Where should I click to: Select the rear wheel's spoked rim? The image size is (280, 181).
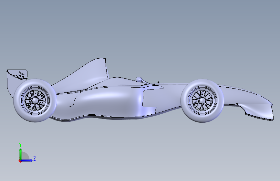click(x=35, y=100)
